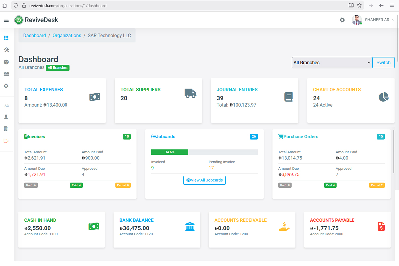
Task: Open the browser application menu
Action: (392, 5)
